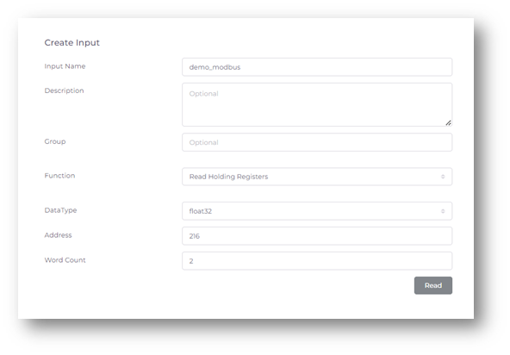Click the DataType dropdown's up-down arrow icon

point(443,211)
